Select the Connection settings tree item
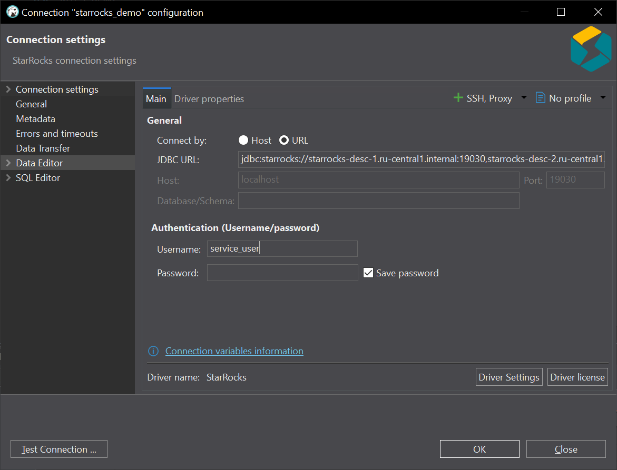617x470 pixels. [57, 89]
